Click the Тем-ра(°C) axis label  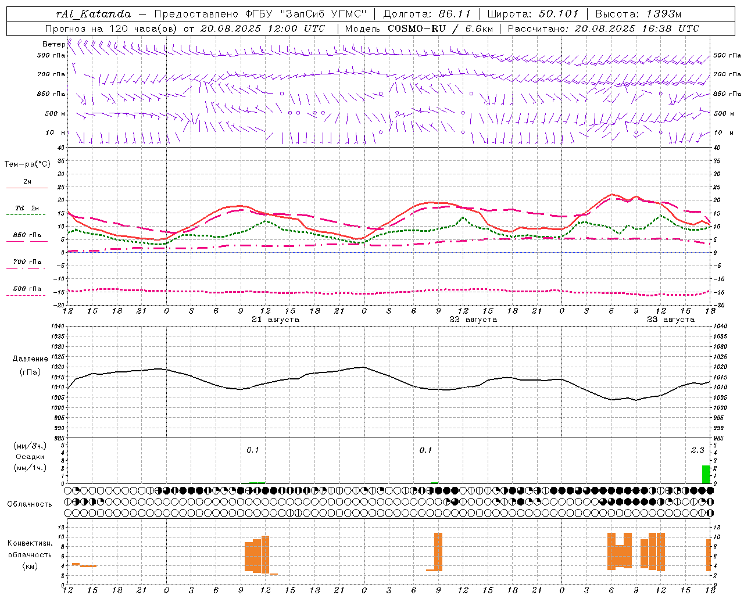coord(27,164)
